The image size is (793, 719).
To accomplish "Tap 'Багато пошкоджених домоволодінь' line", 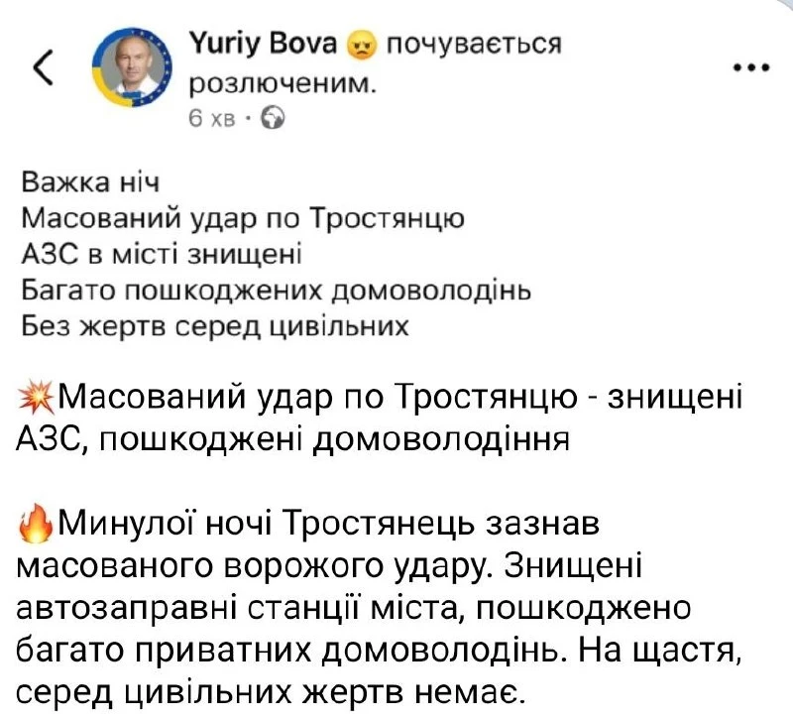I will tap(277, 291).
